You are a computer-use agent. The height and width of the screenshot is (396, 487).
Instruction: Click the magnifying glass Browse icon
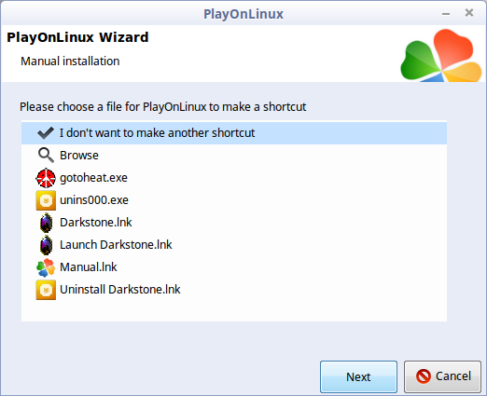click(46, 156)
